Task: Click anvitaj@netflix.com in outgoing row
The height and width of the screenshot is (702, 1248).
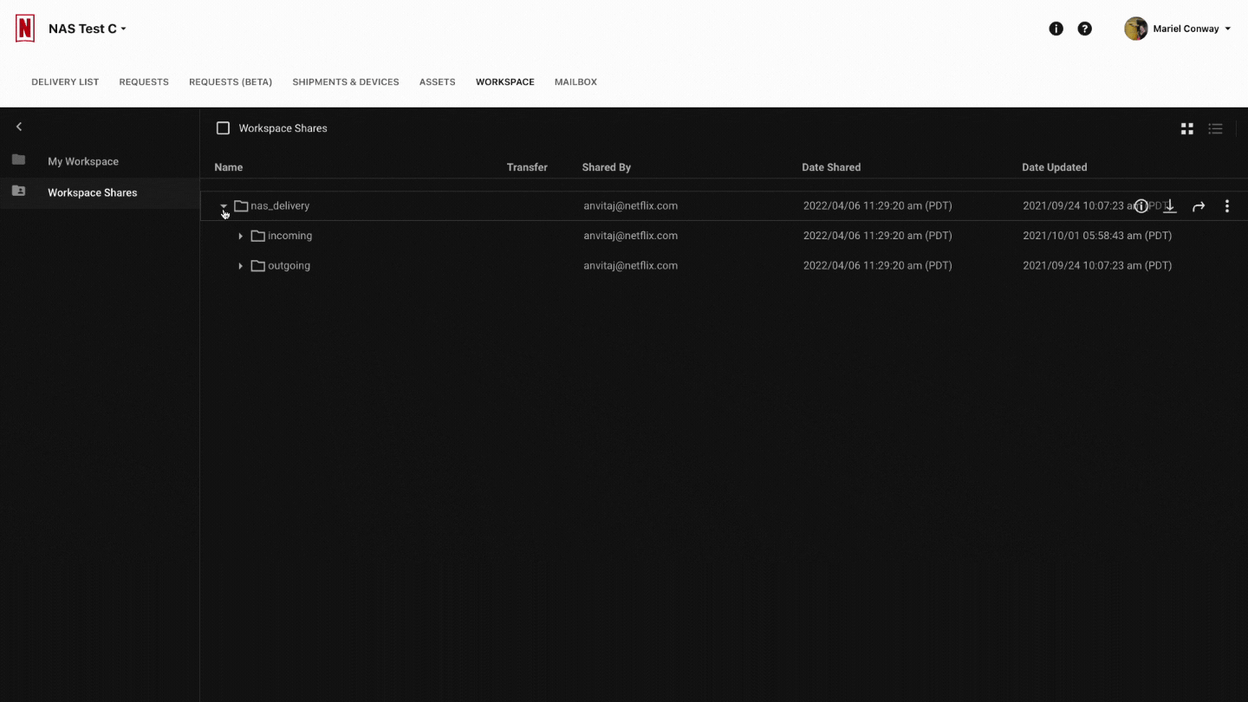Action: click(630, 266)
